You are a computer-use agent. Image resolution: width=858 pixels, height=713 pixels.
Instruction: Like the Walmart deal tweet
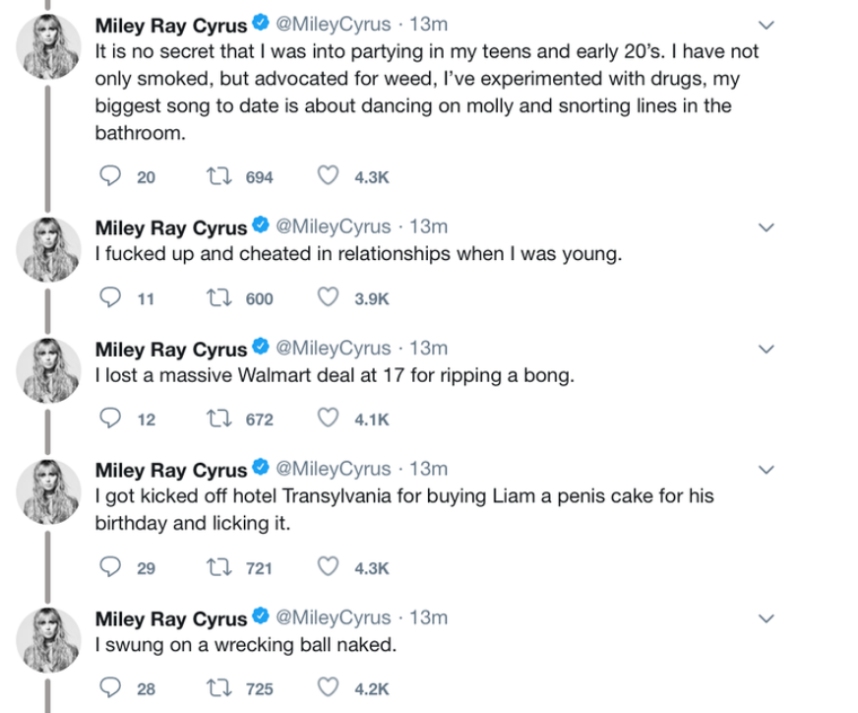pos(328,420)
